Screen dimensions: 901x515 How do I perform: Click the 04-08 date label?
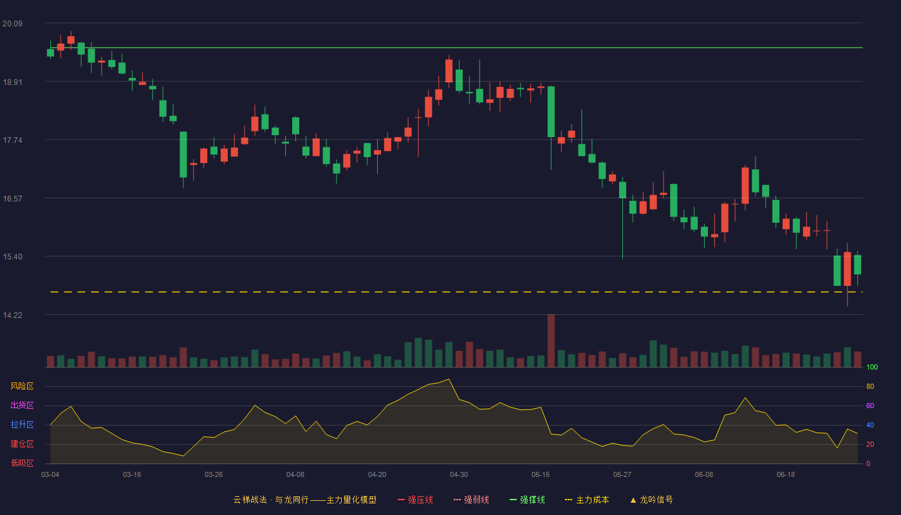[295, 474]
